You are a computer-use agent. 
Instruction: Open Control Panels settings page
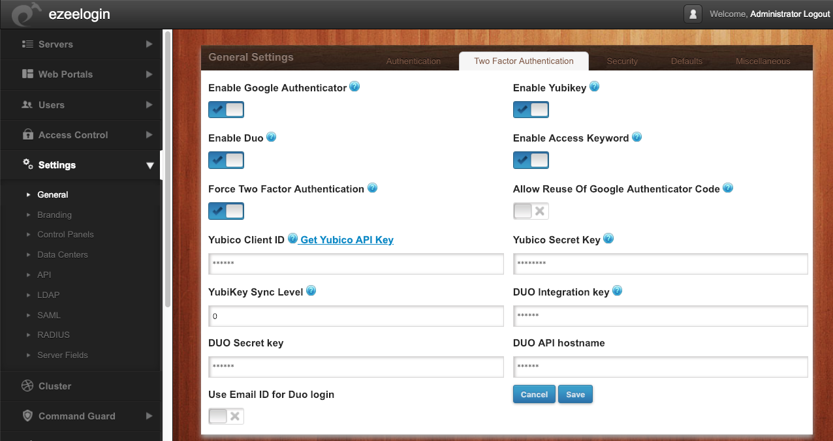click(65, 234)
